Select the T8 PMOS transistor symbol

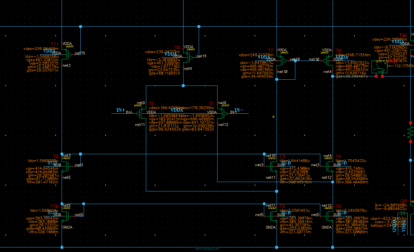tap(329, 60)
